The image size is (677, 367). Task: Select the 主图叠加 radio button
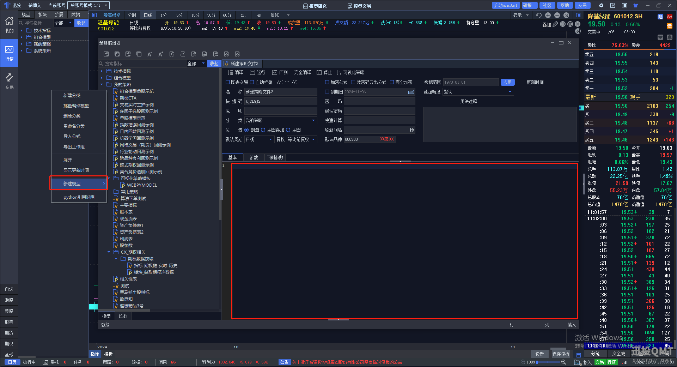point(263,130)
